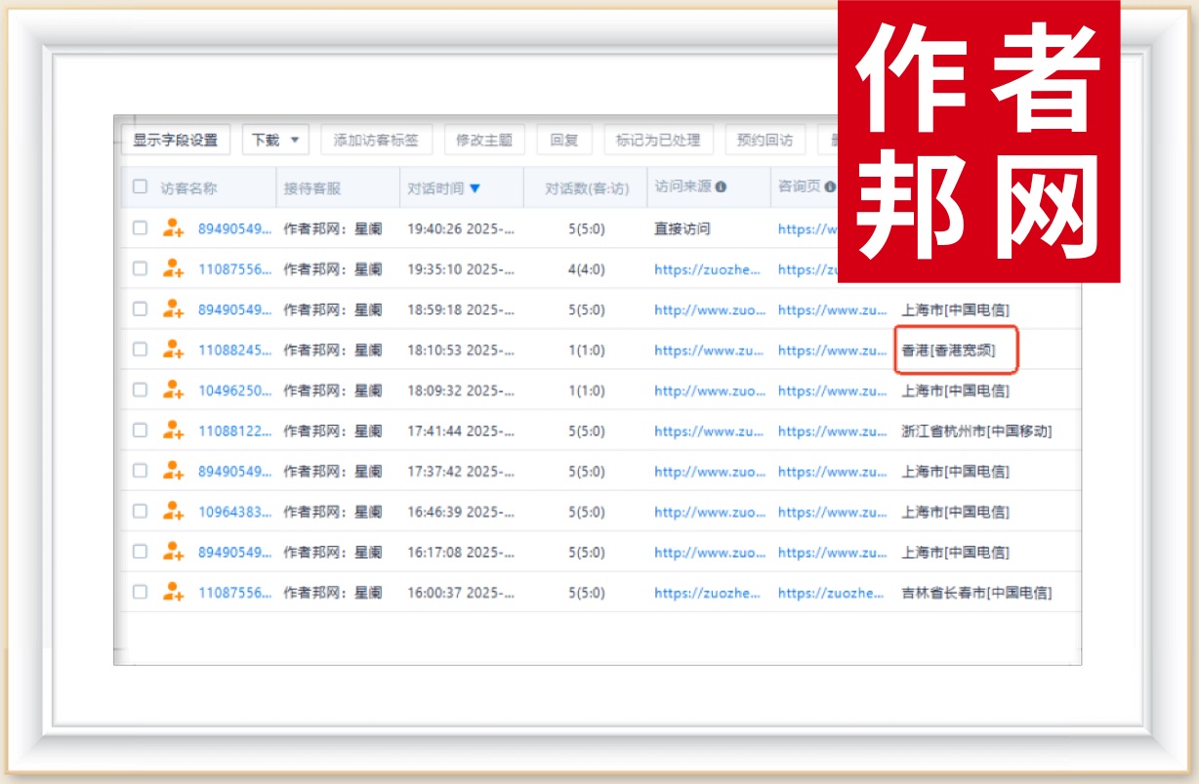Click the orange visitor icon for 18:10:53 row
Viewport: 1199px width, 784px height.
(173, 350)
